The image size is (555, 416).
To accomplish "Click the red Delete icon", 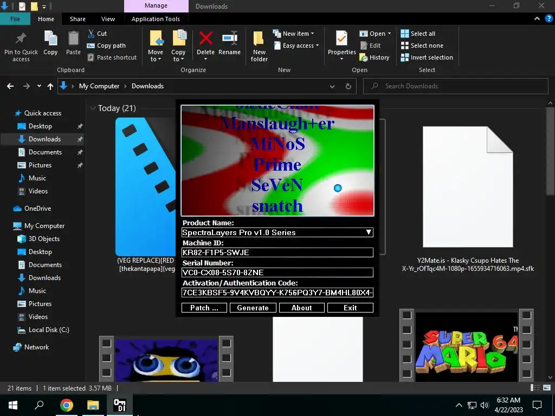I will point(205,38).
